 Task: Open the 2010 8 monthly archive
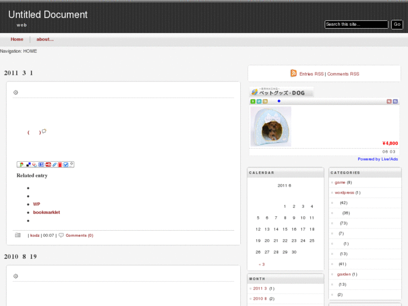(260, 299)
